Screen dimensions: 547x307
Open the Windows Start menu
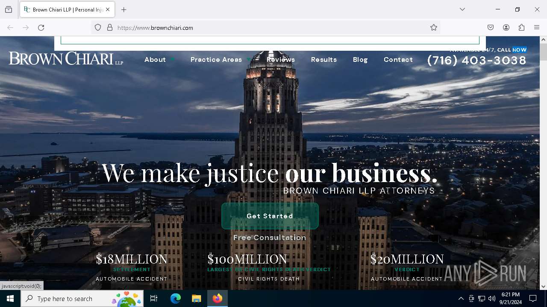[x=10, y=298]
